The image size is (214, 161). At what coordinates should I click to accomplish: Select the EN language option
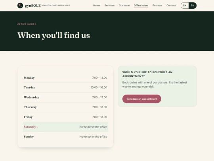point(193,6)
